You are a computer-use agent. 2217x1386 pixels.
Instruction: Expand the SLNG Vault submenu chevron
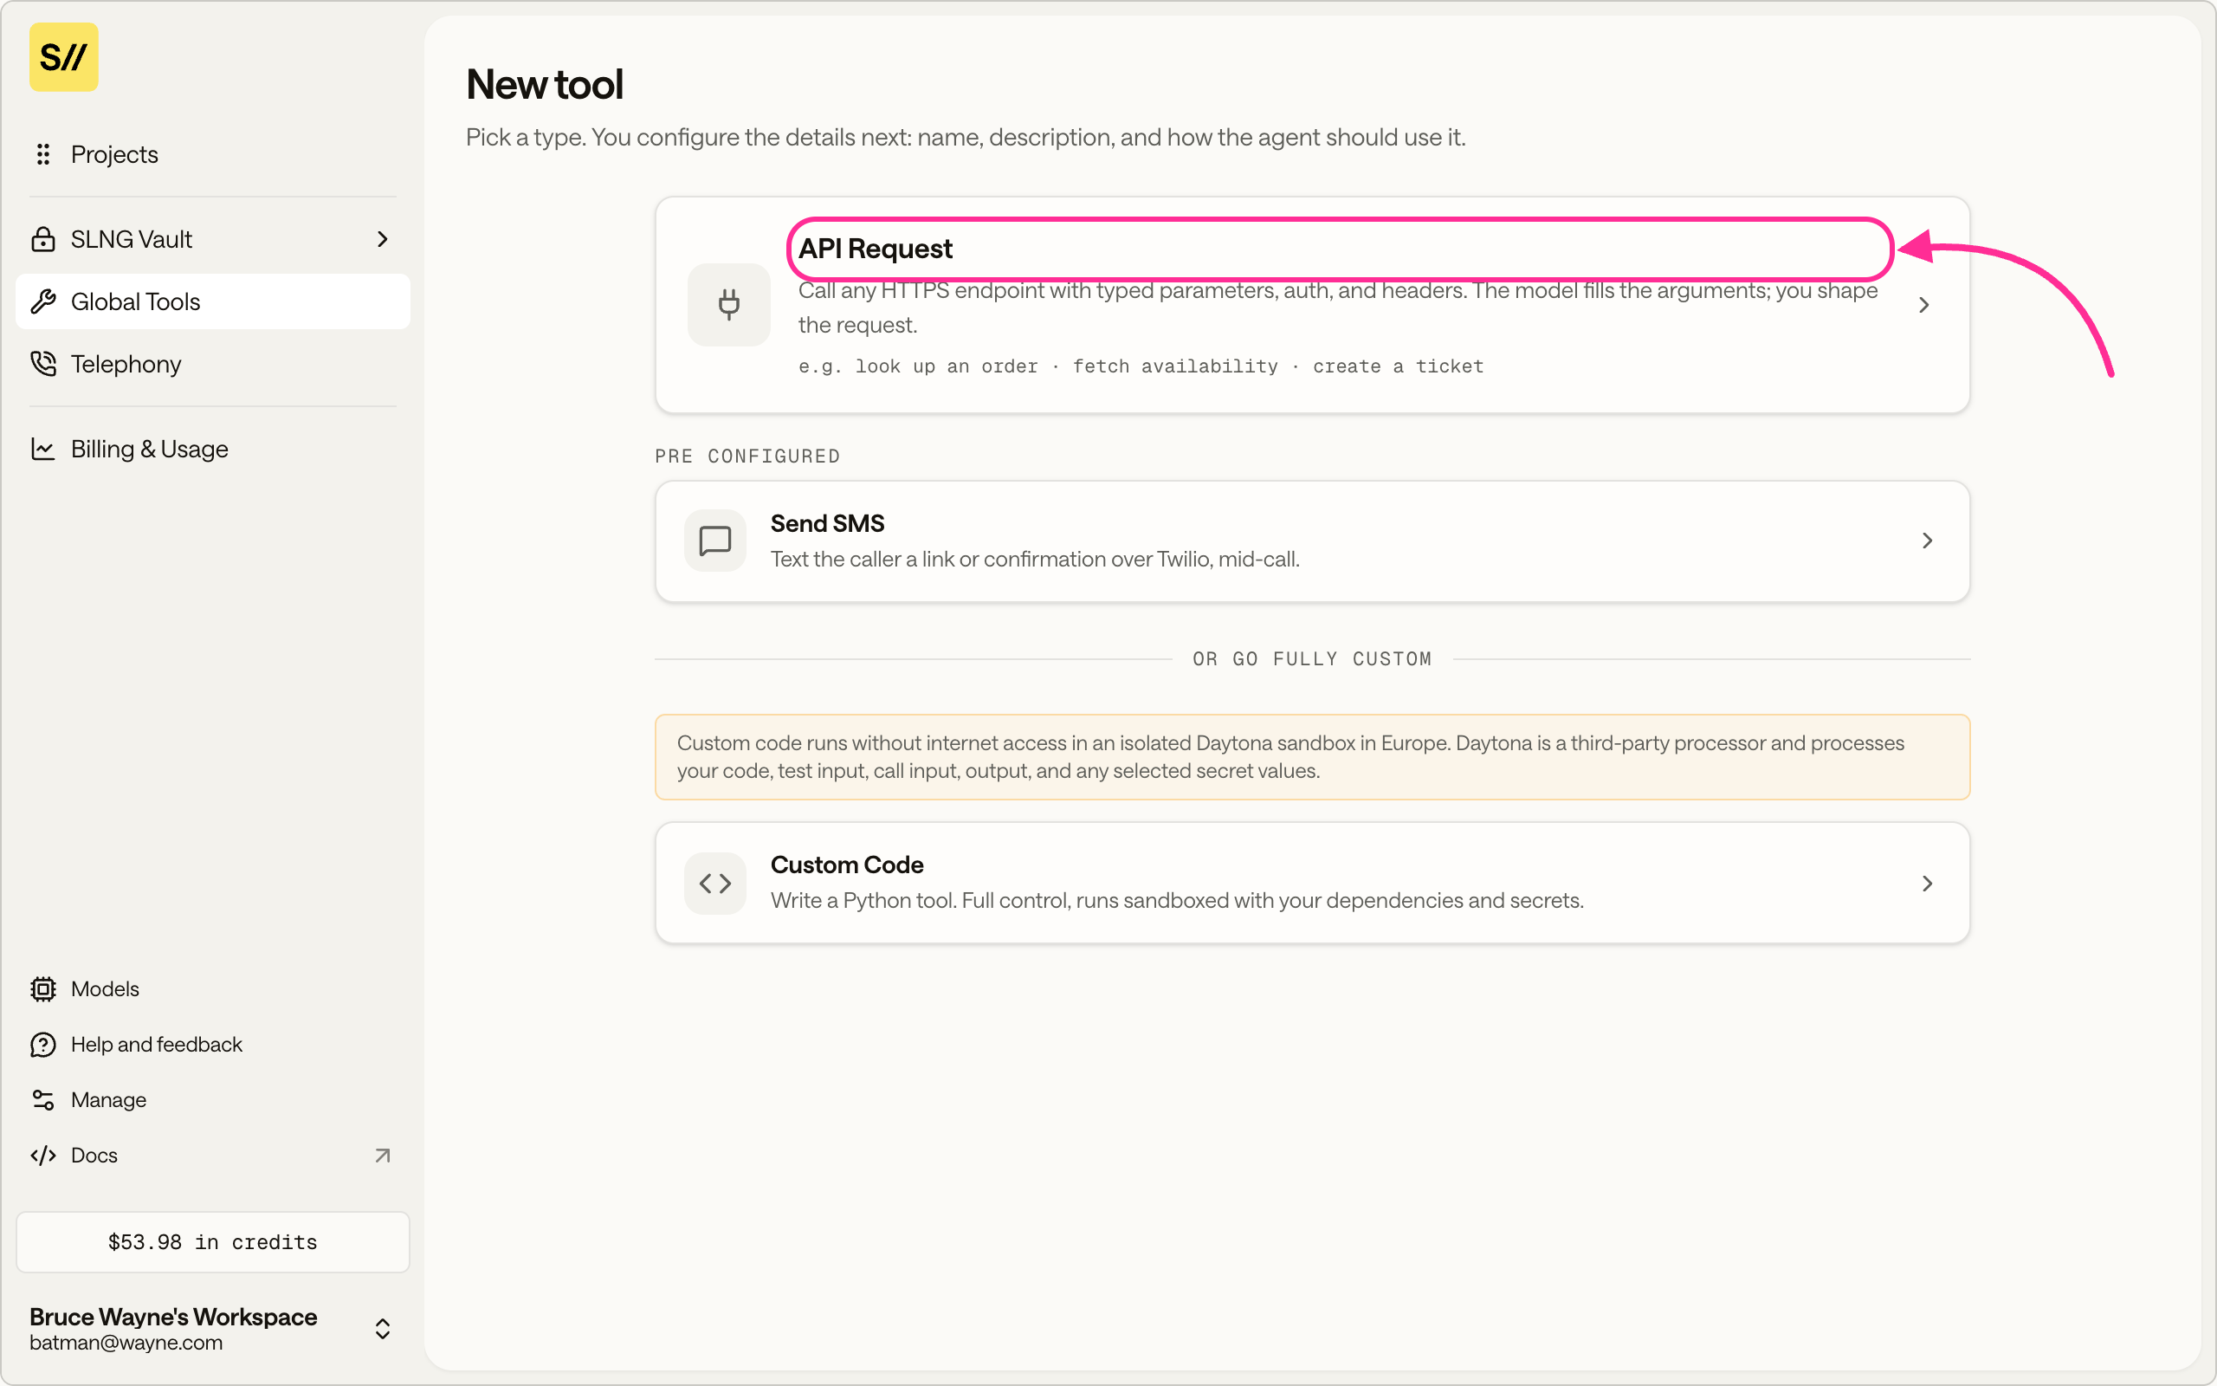[x=383, y=239]
